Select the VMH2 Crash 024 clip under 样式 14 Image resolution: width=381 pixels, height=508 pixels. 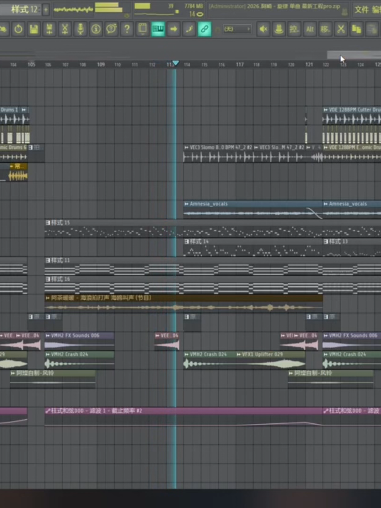coord(210,361)
